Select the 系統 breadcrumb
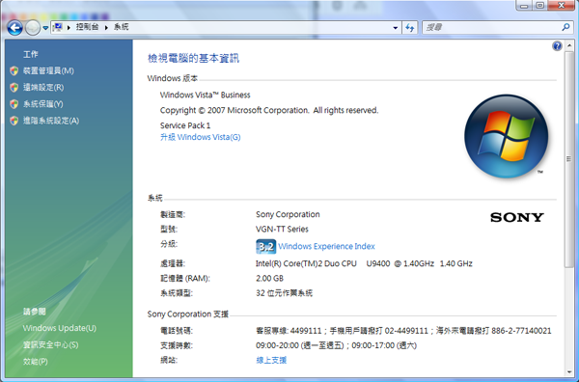Screen dimensions: 579x382 pyautogui.click(x=122, y=27)
